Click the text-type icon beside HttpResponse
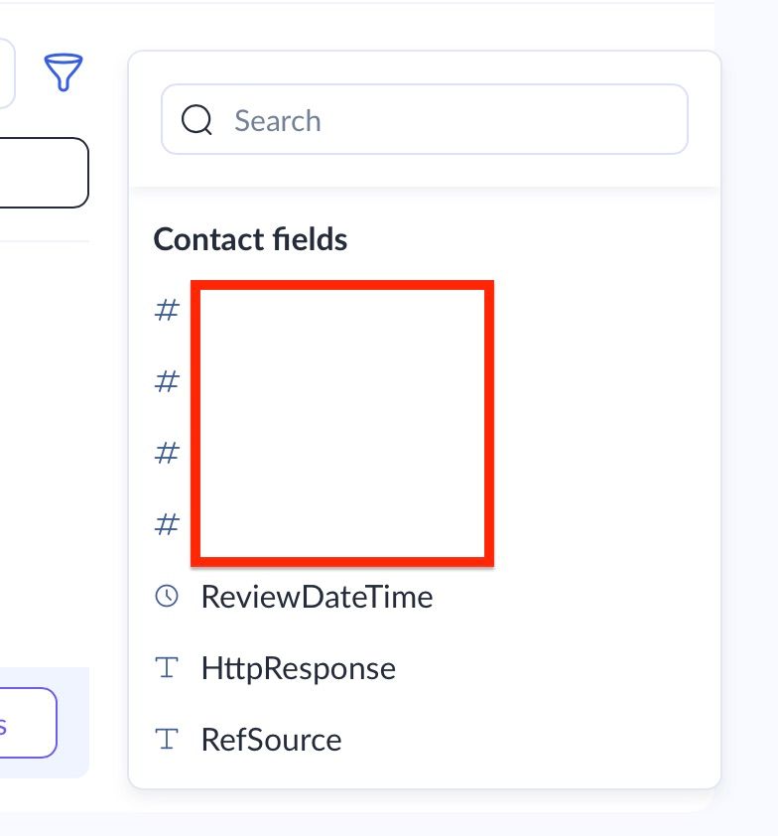778x836 pixels. coord(168,668)
